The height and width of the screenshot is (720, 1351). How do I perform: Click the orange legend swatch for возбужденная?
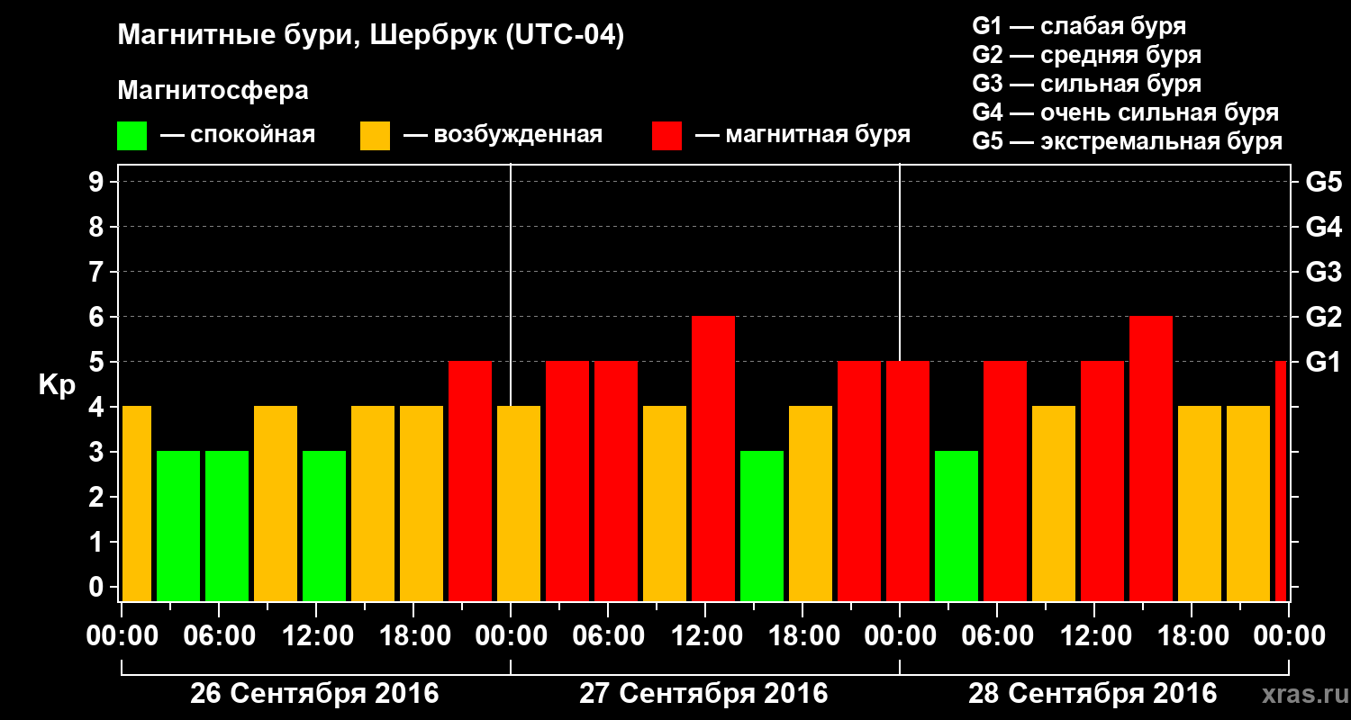[375, 136]
